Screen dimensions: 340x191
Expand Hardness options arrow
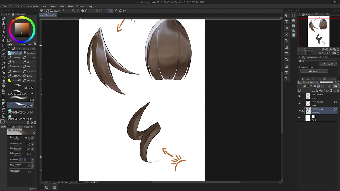click(x=32, y=160)
